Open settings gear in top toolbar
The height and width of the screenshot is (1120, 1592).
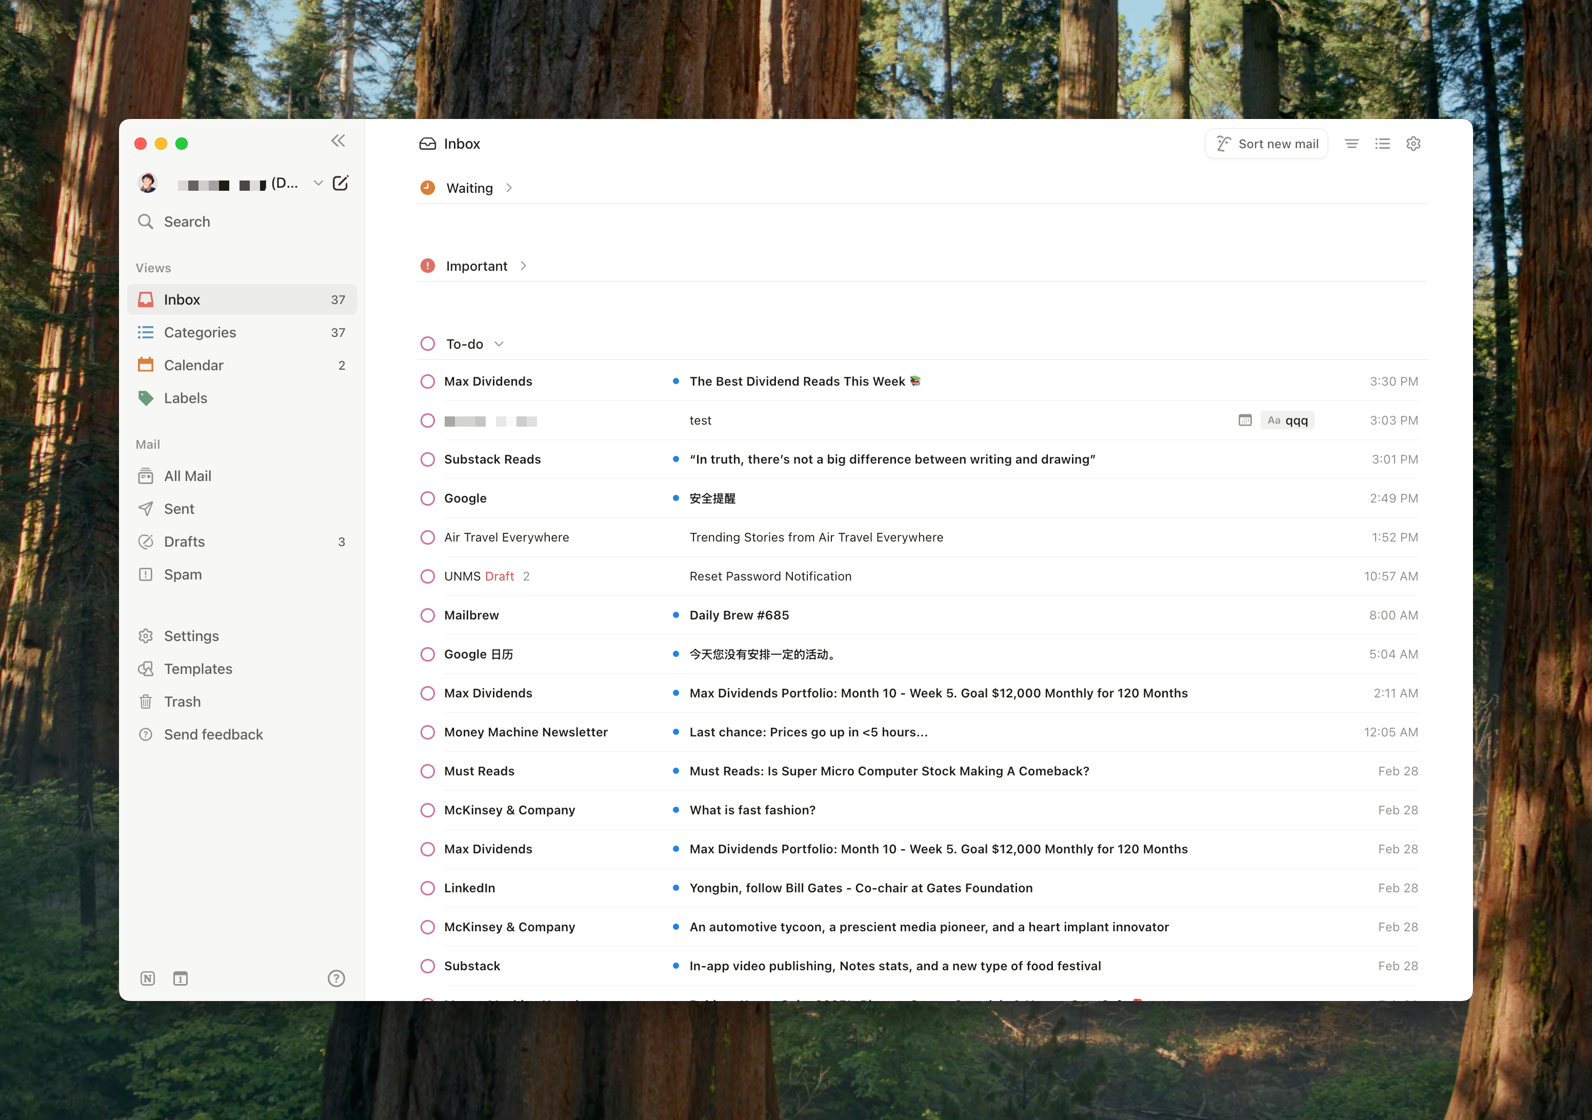coord(1413,144)
